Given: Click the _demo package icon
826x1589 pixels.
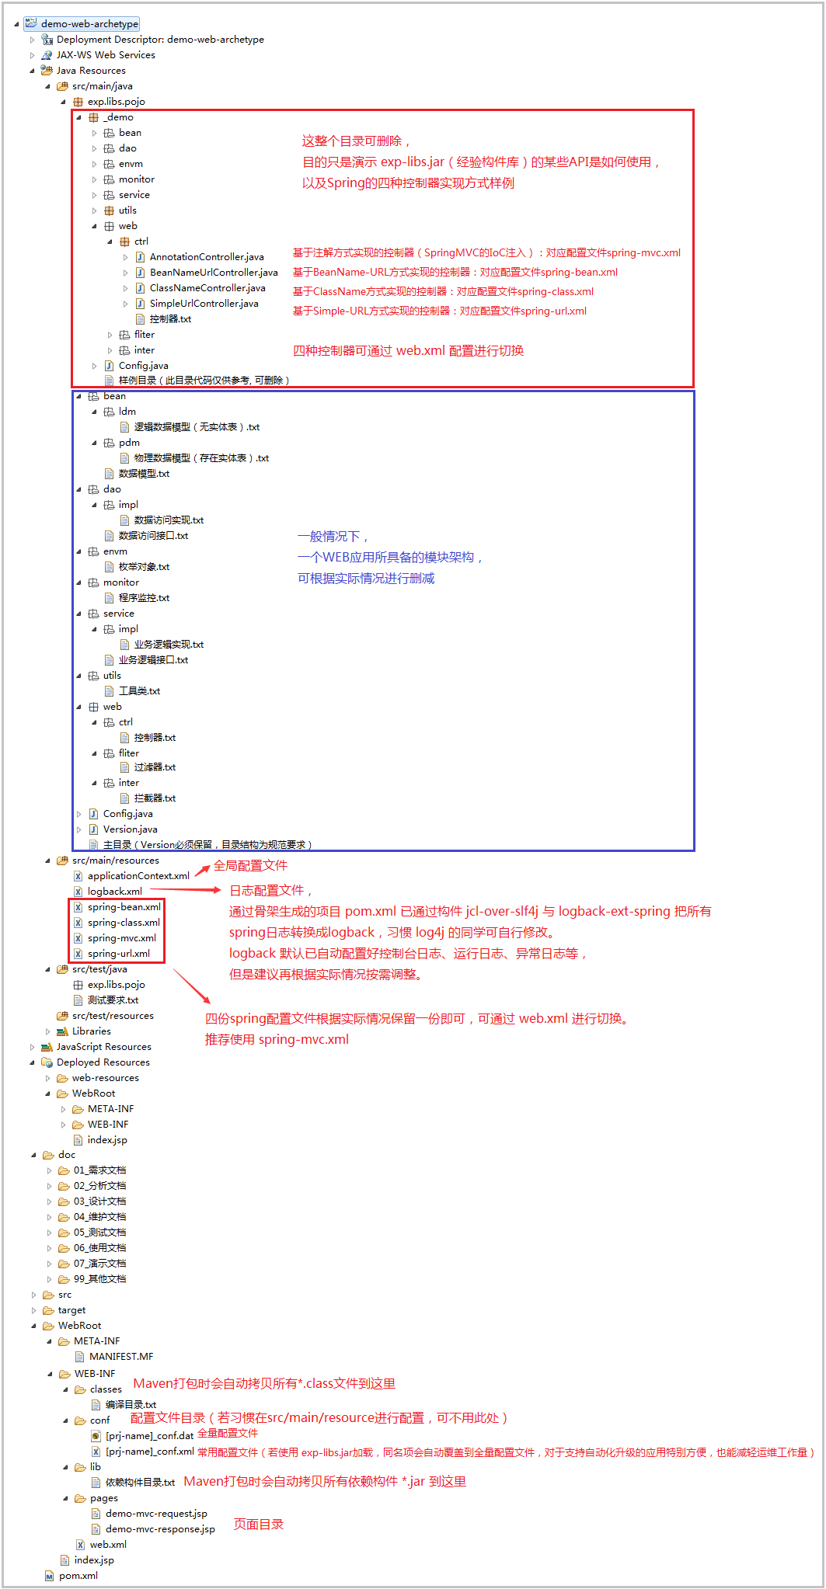Looking at the screenshot, I should pos(93,116).
